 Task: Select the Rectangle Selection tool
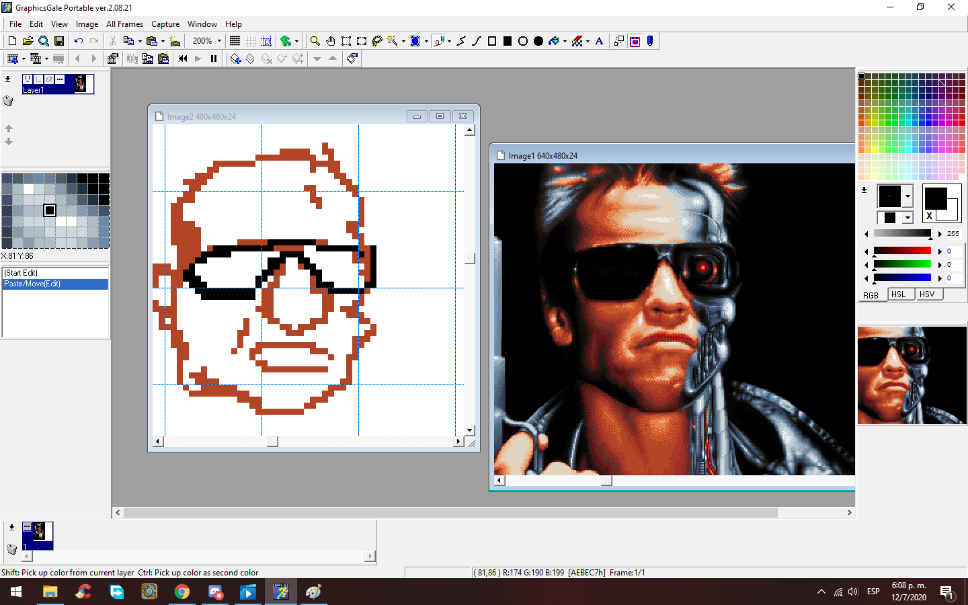(x=346, y=41)
